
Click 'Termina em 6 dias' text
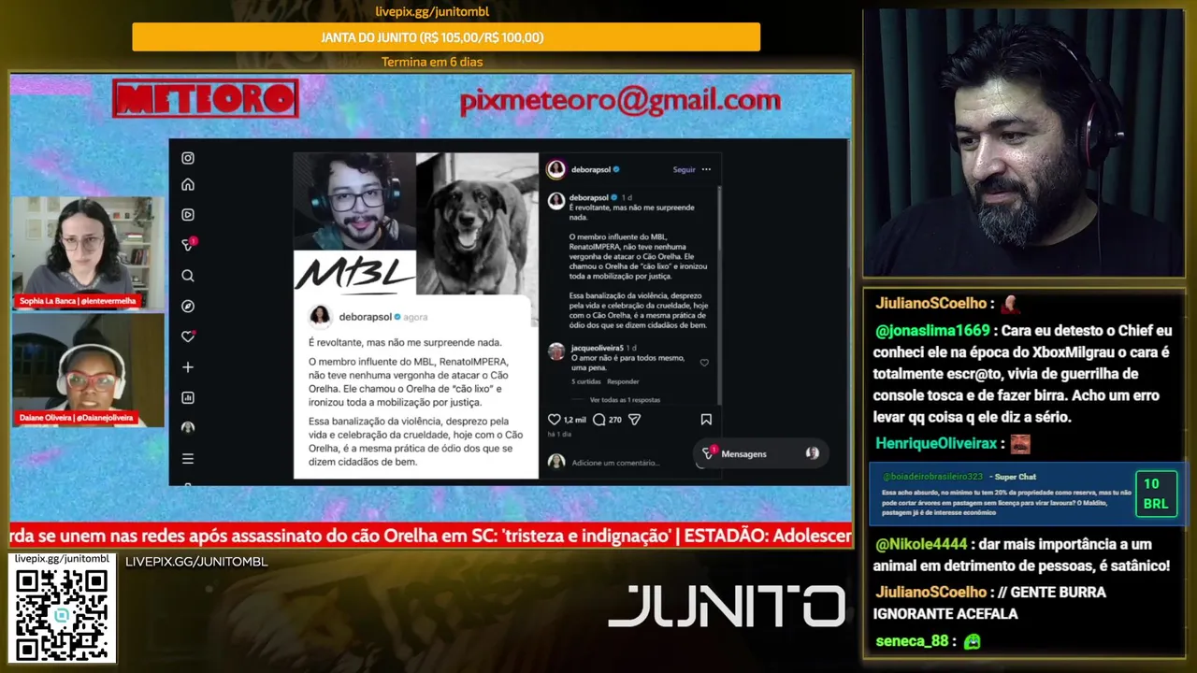[x=432, y=62]
